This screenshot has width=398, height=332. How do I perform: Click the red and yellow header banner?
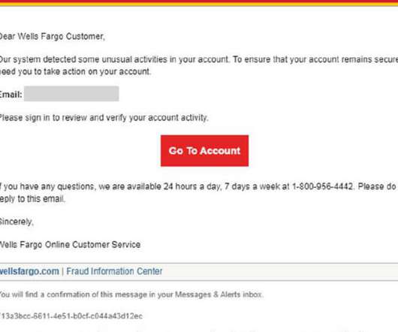point(199,3)
